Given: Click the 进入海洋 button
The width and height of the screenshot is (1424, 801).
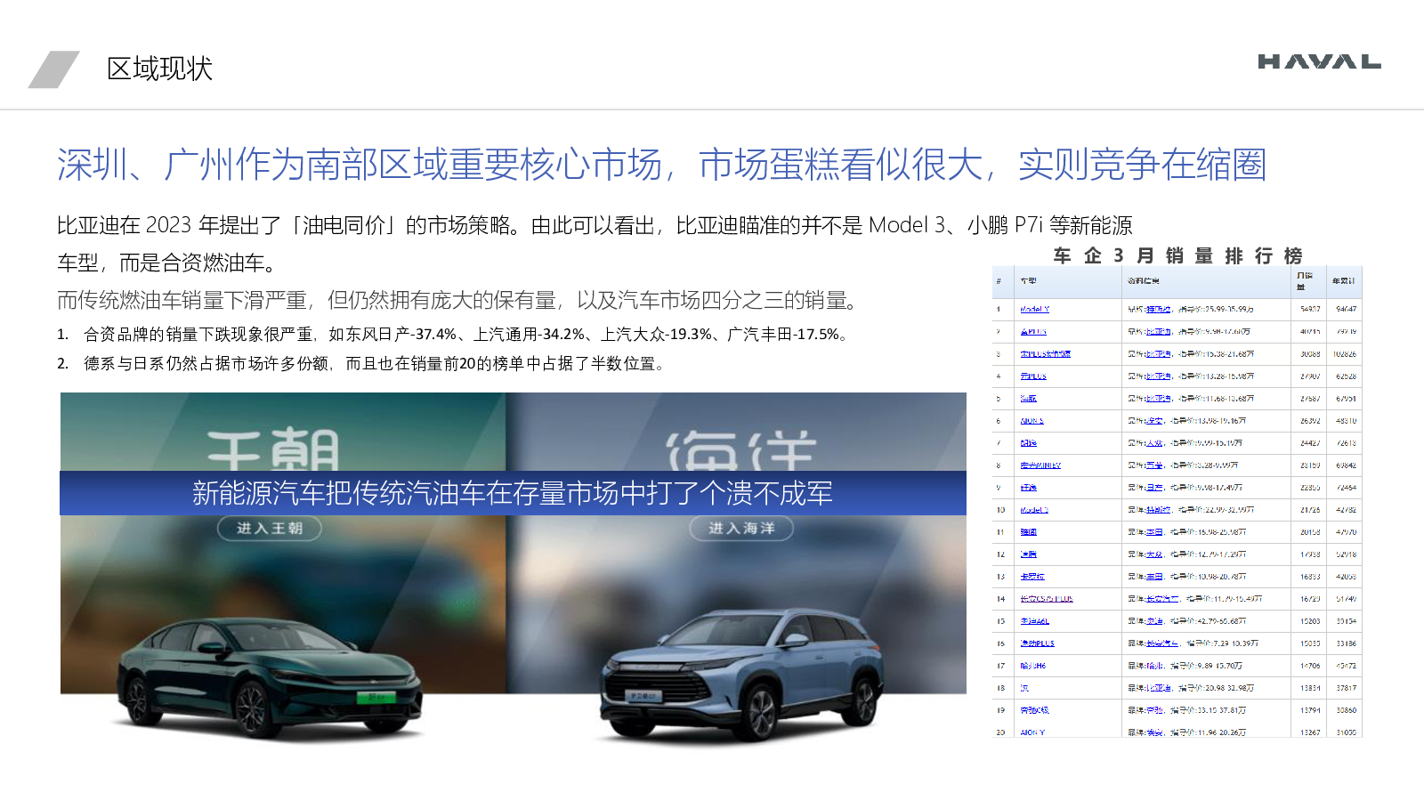Looking at the screenshot, I should 741,528.
